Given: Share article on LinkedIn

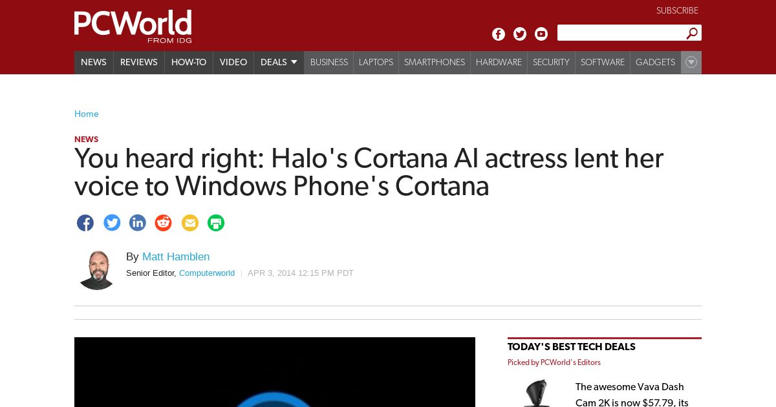Looking at the screenshot, I should 138,223.
